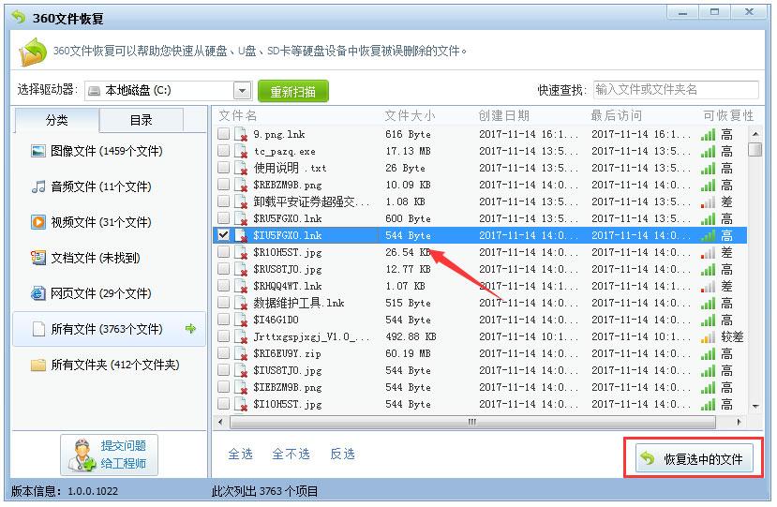777x507 pixels.
Task: Click the deleted-file icon of 9.png.lnk
Action: 241,134
